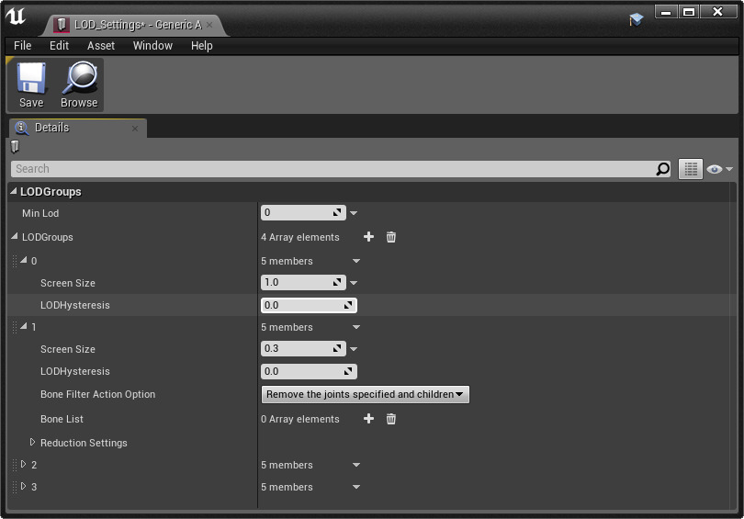Open element 3 members options dropdown
Screen dimensions: 744x519
coord(356,487)
